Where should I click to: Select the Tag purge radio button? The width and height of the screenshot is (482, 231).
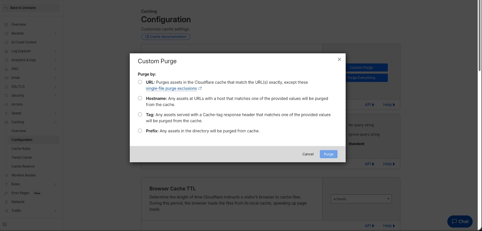[x=140, y=114]
